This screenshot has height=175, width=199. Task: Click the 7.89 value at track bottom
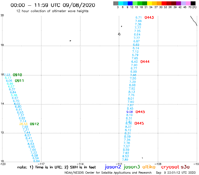[125, 160]
